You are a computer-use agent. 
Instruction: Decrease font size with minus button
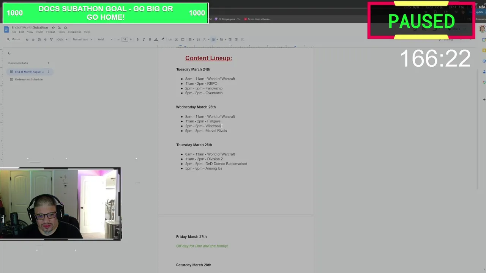coord(118,39)
